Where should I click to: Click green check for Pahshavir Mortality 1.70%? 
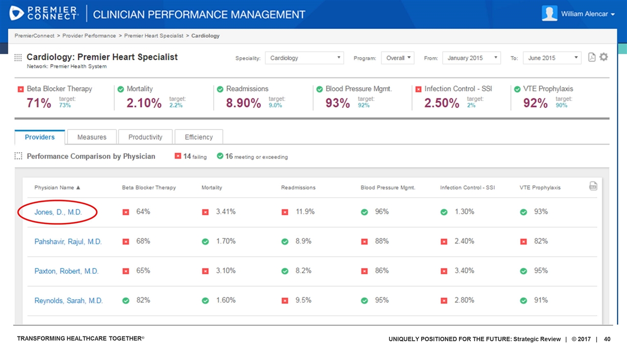[205, 242]
